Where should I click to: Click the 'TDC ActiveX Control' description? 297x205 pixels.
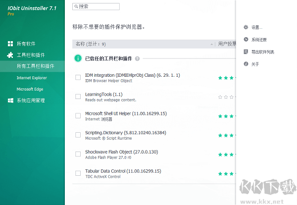point(103,177)
